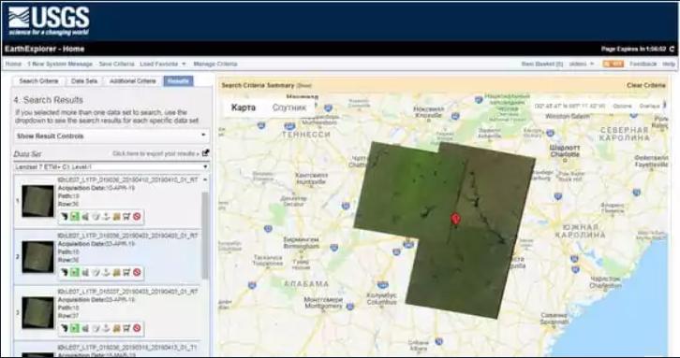
Task: Compare browse icon for result 1
Action: click(x=85, y=217)
